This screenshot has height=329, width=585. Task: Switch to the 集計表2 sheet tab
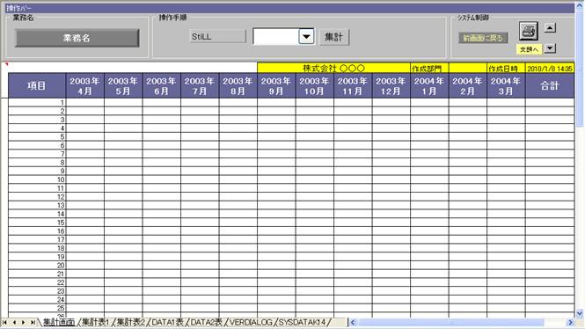(130, 322)
